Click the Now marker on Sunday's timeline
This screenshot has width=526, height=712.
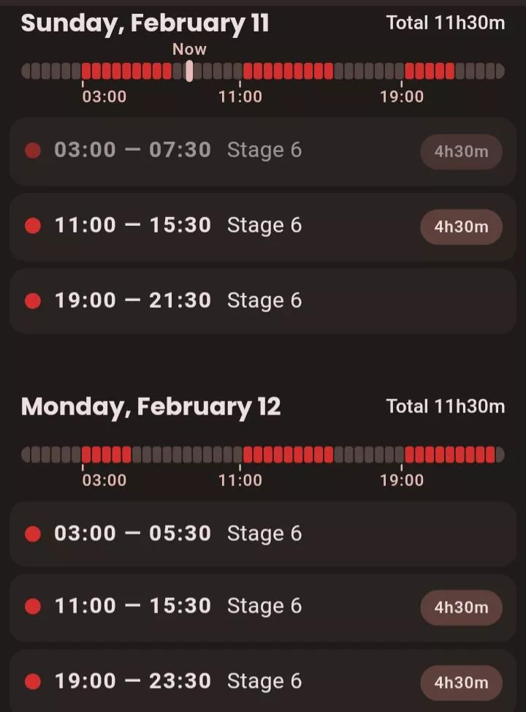(x=189, y=70)
